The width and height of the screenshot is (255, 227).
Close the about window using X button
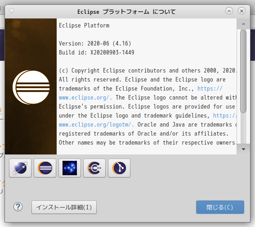(x=242, y=11)
